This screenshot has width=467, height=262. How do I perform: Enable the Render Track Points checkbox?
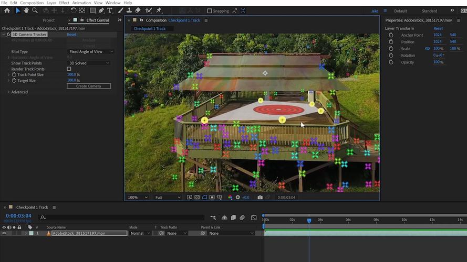tap(69, 69)
